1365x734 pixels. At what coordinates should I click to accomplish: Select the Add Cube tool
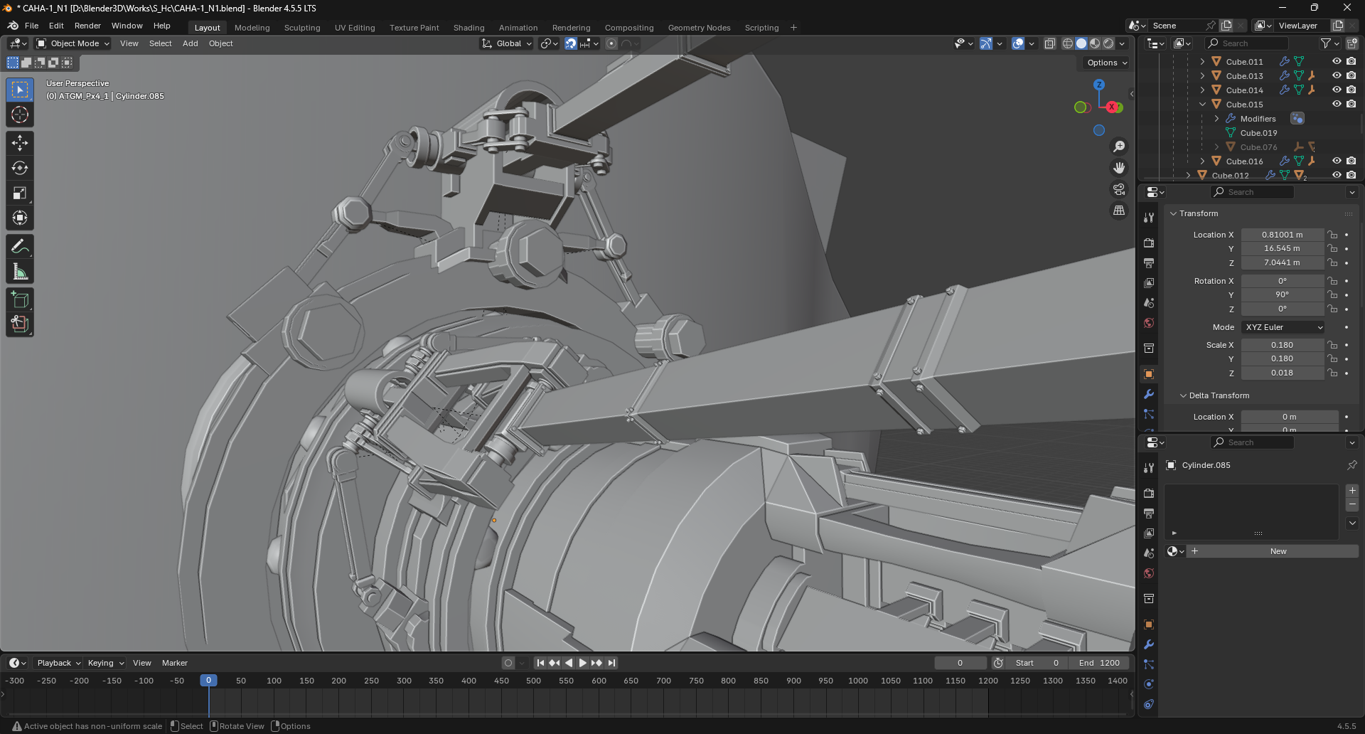tap(20, 299)
